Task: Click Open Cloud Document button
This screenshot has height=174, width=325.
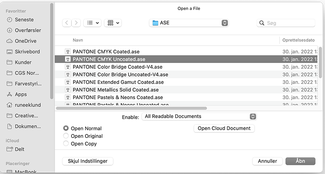Action: click(x=224, y=128)
